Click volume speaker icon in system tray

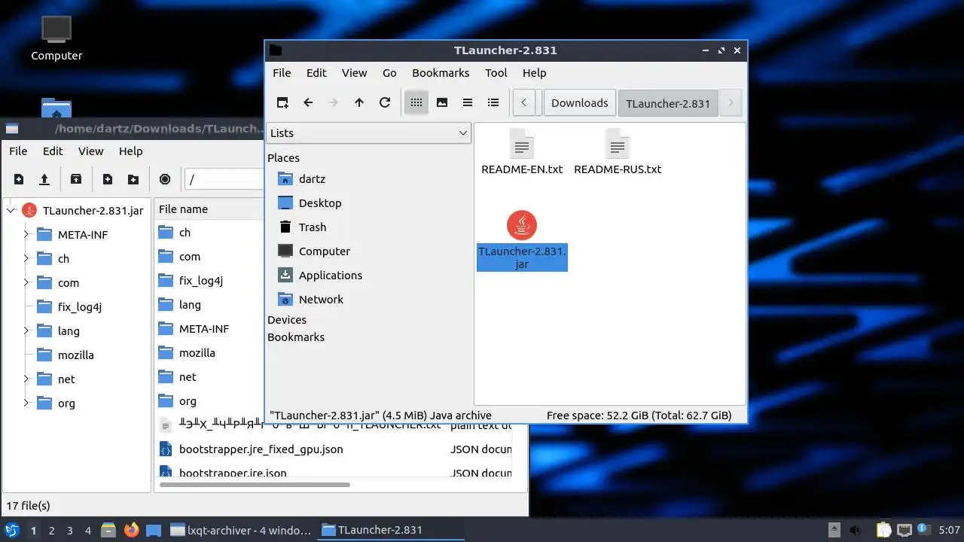(x=856, y=530)
